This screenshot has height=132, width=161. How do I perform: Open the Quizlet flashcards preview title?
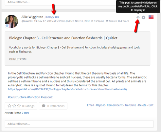coord(63,38)
